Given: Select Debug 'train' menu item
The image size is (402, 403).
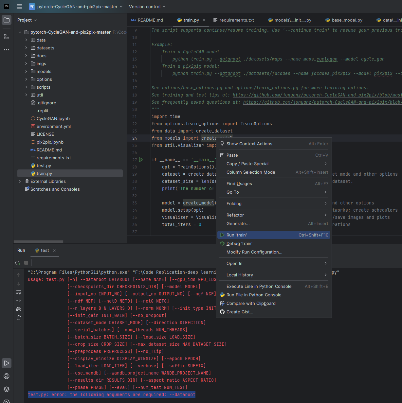Looking at the screenshot, I should point(274,243).
